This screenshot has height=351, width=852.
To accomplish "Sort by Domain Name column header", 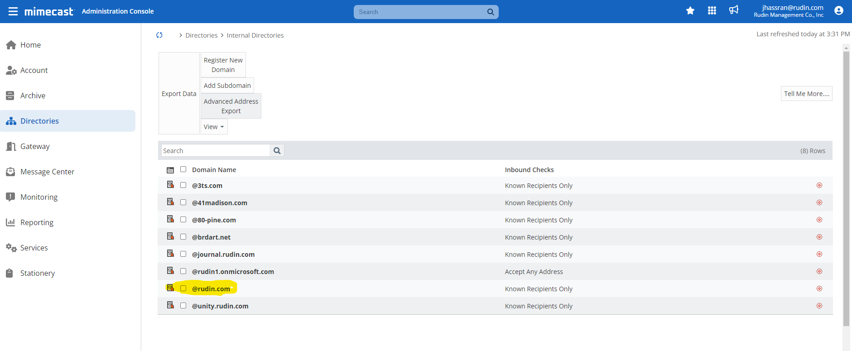I will tap(214, 170).
